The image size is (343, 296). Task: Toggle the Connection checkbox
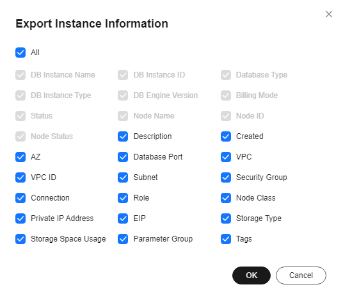20,198
